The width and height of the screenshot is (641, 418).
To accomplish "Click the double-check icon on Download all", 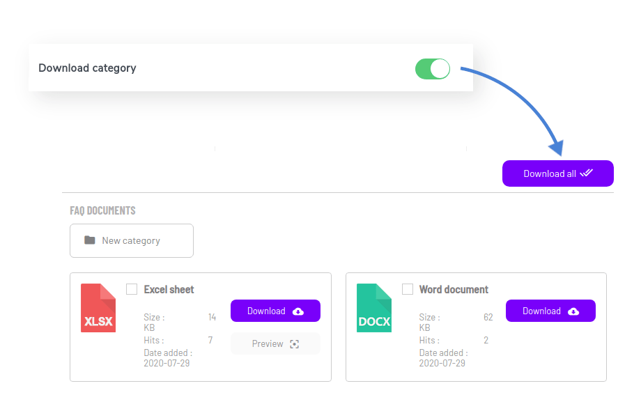I will [x=586, y=173].
